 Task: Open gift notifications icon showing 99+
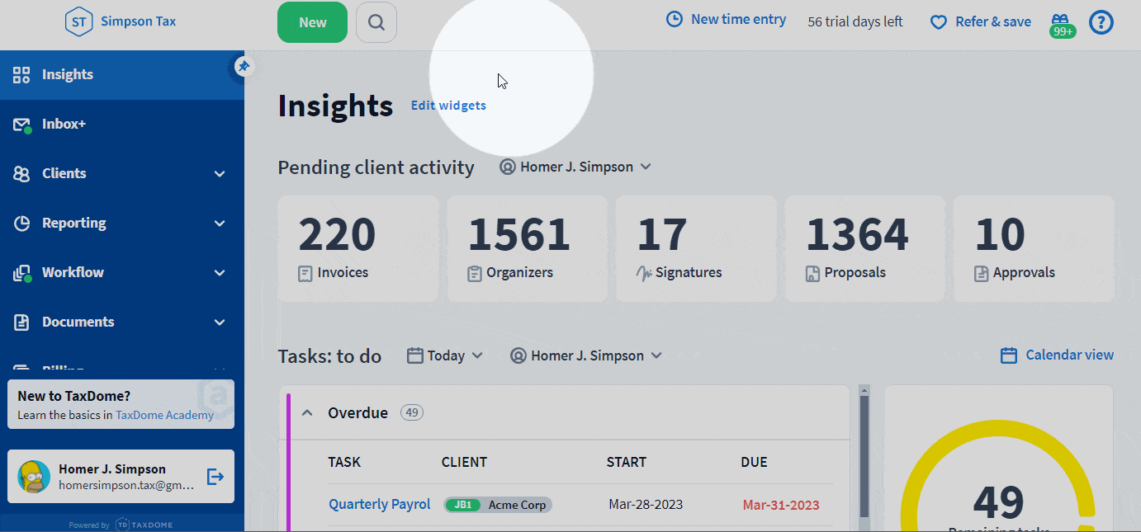coord(1062,25)
